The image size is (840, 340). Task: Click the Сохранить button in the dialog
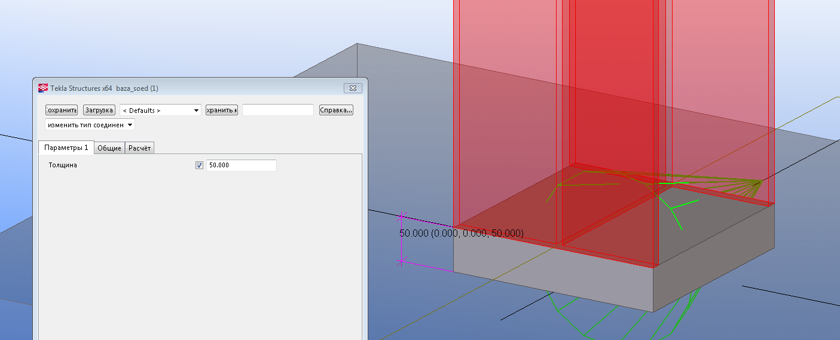tap(62, 111)
